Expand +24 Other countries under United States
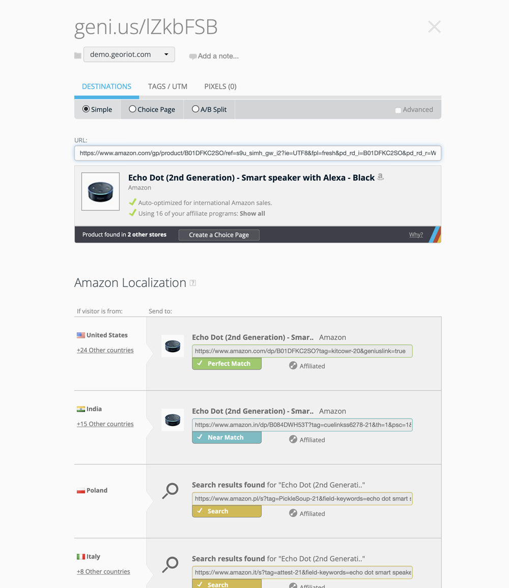Screen dimensions: 509x588 (x=105, y=350)
